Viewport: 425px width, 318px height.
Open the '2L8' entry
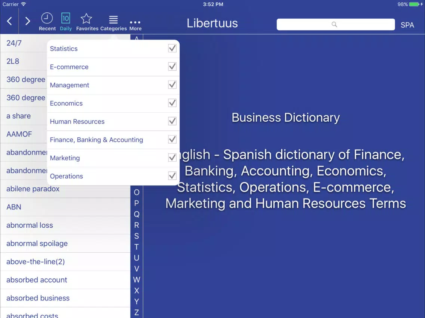coord(24,61)
